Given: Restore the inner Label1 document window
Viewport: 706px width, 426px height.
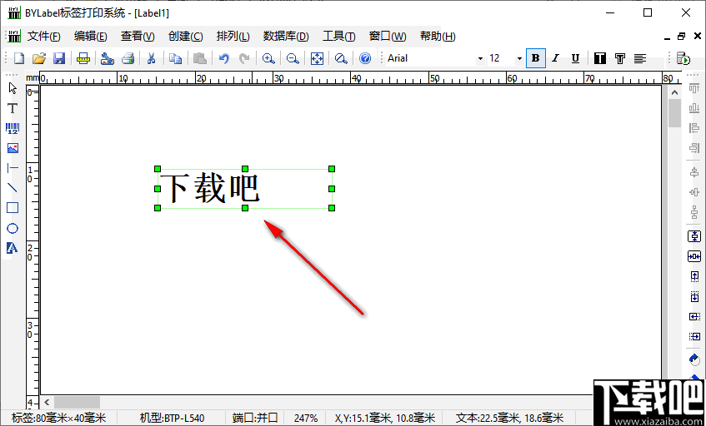Looking at the screenshot, I should [681, 37].
